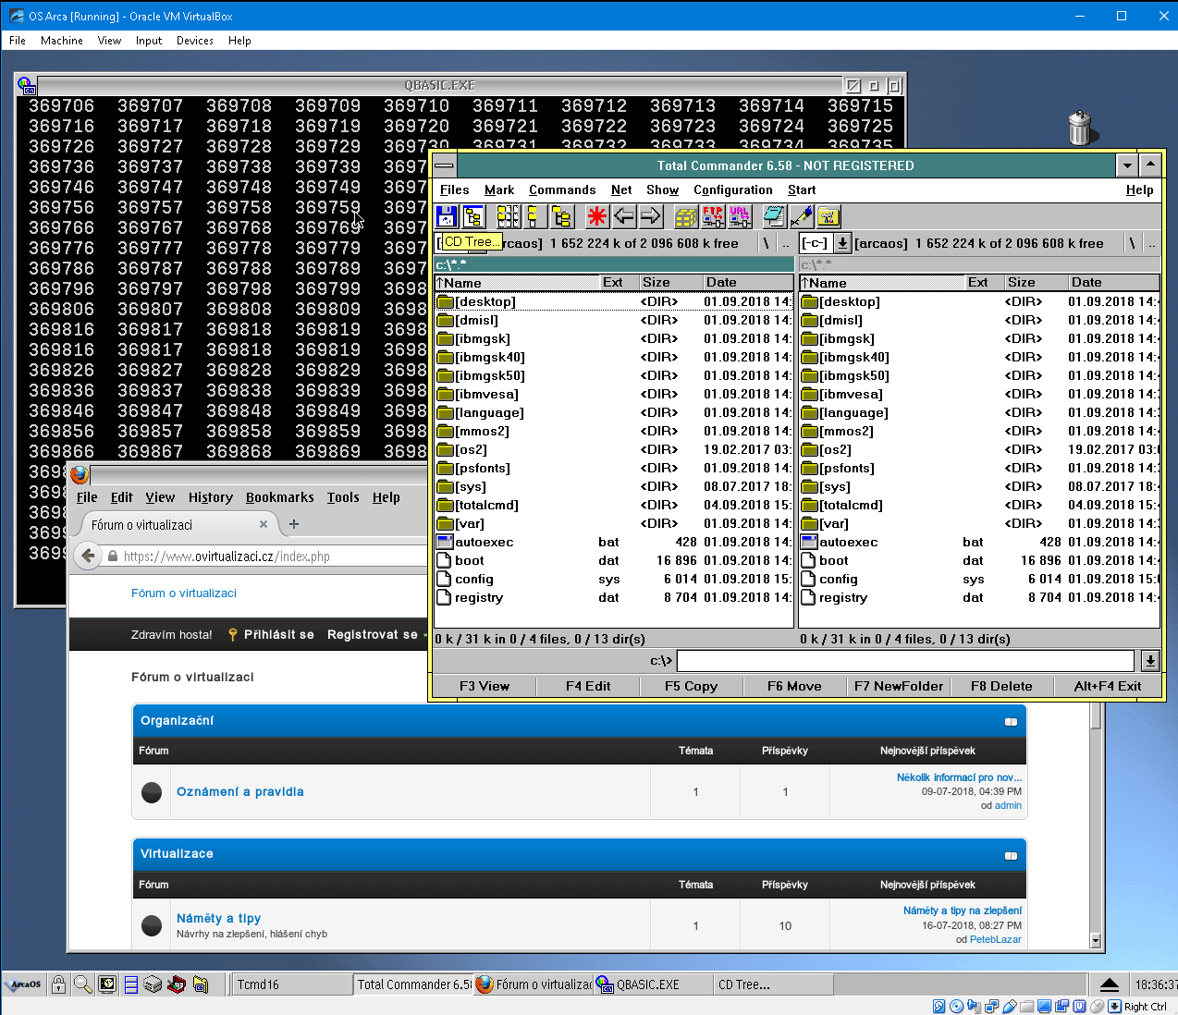1178x1015 pixels.
Task: Select the totalcmd folder icon in right panel
Action: click(x=810, y=505)
